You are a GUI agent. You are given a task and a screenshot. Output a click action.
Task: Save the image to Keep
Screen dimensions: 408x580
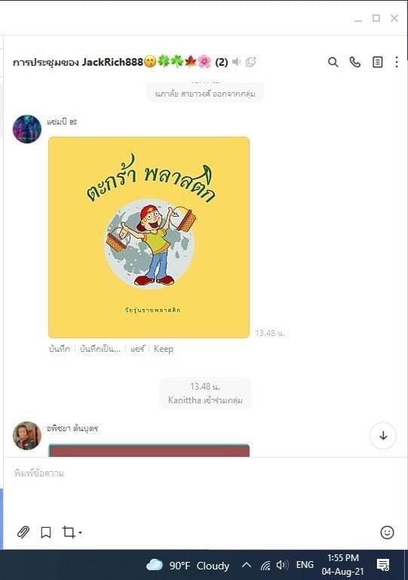164,349
